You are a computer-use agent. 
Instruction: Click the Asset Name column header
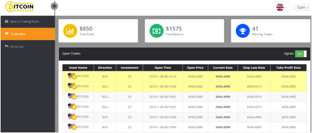click(78, 68)
